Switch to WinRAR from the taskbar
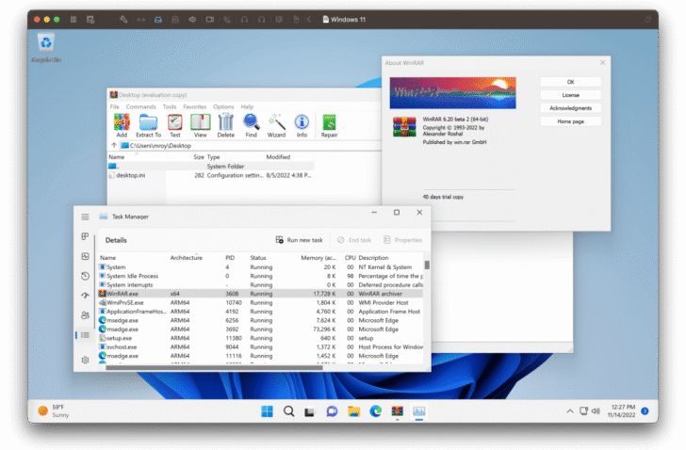Screen dimensions: 686x450 click(x=398, y=411)
